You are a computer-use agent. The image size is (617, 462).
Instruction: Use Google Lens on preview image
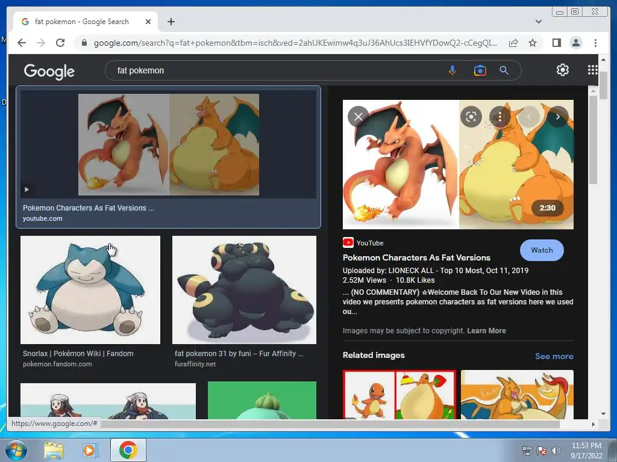[x=471, y=117]
